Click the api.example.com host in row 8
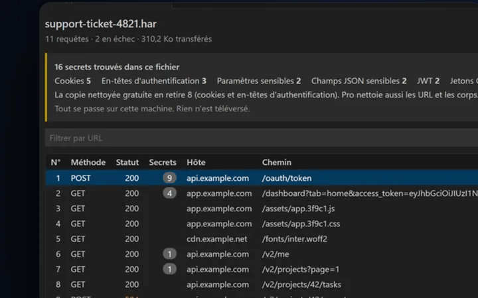This screenshot has height=298, width=478. (x=218, y=285)
